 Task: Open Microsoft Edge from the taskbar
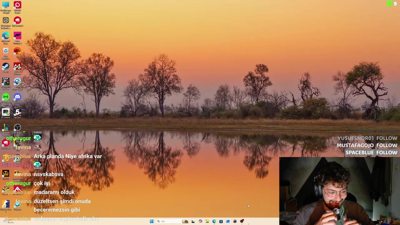[x=214, y=221]
